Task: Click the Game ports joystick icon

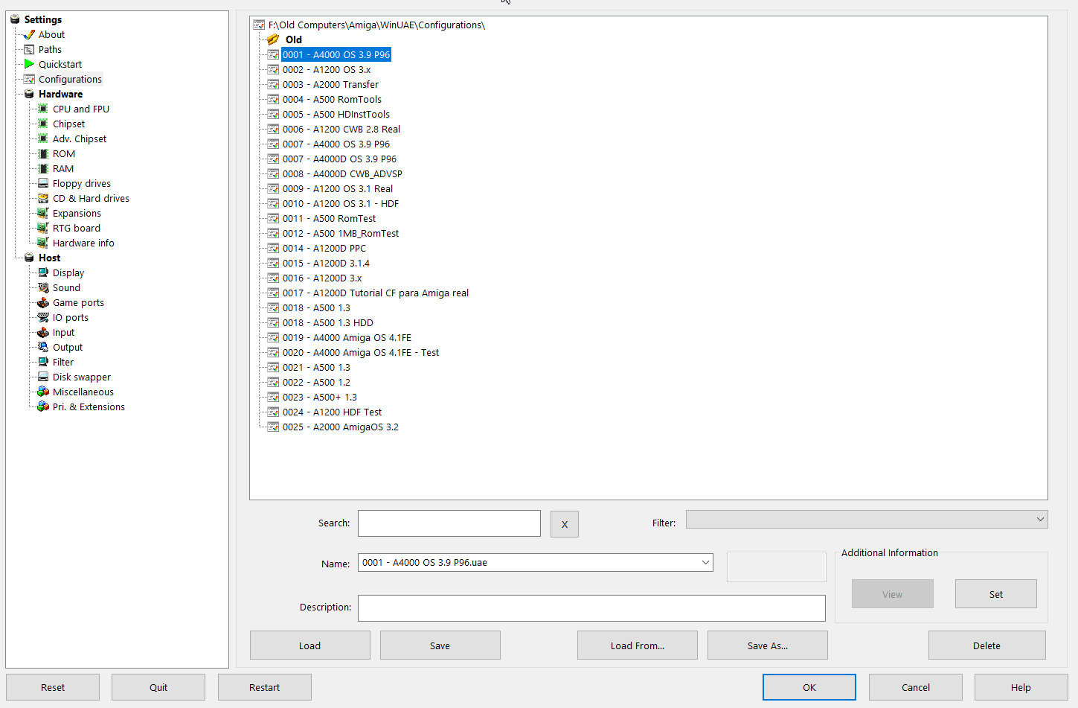Action: click(43, 302)
